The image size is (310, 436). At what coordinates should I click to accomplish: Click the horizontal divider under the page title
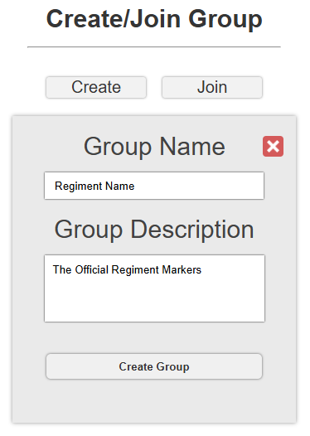point(154,47)
